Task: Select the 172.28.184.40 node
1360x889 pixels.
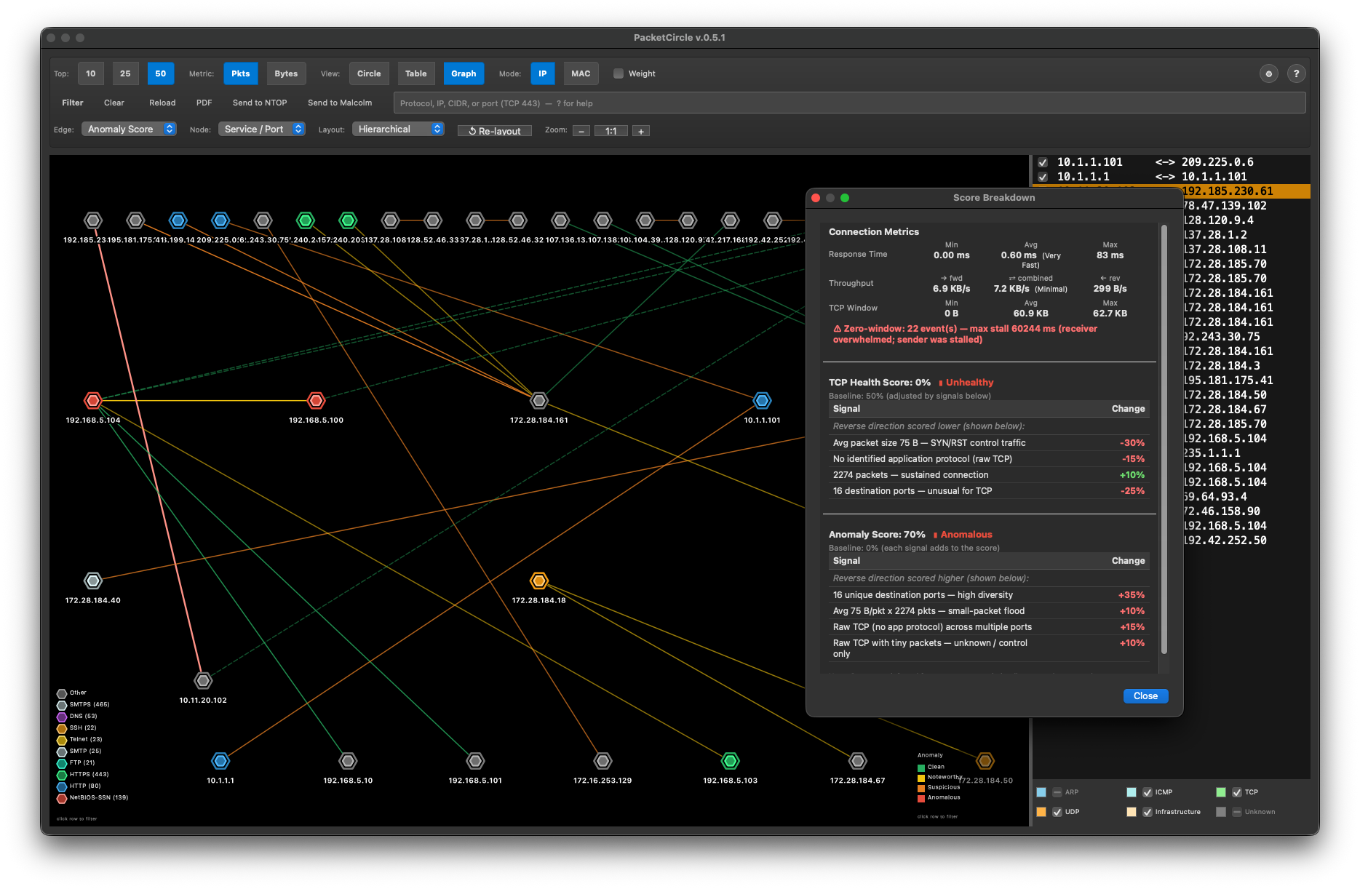Action: (x=92, y=581)
